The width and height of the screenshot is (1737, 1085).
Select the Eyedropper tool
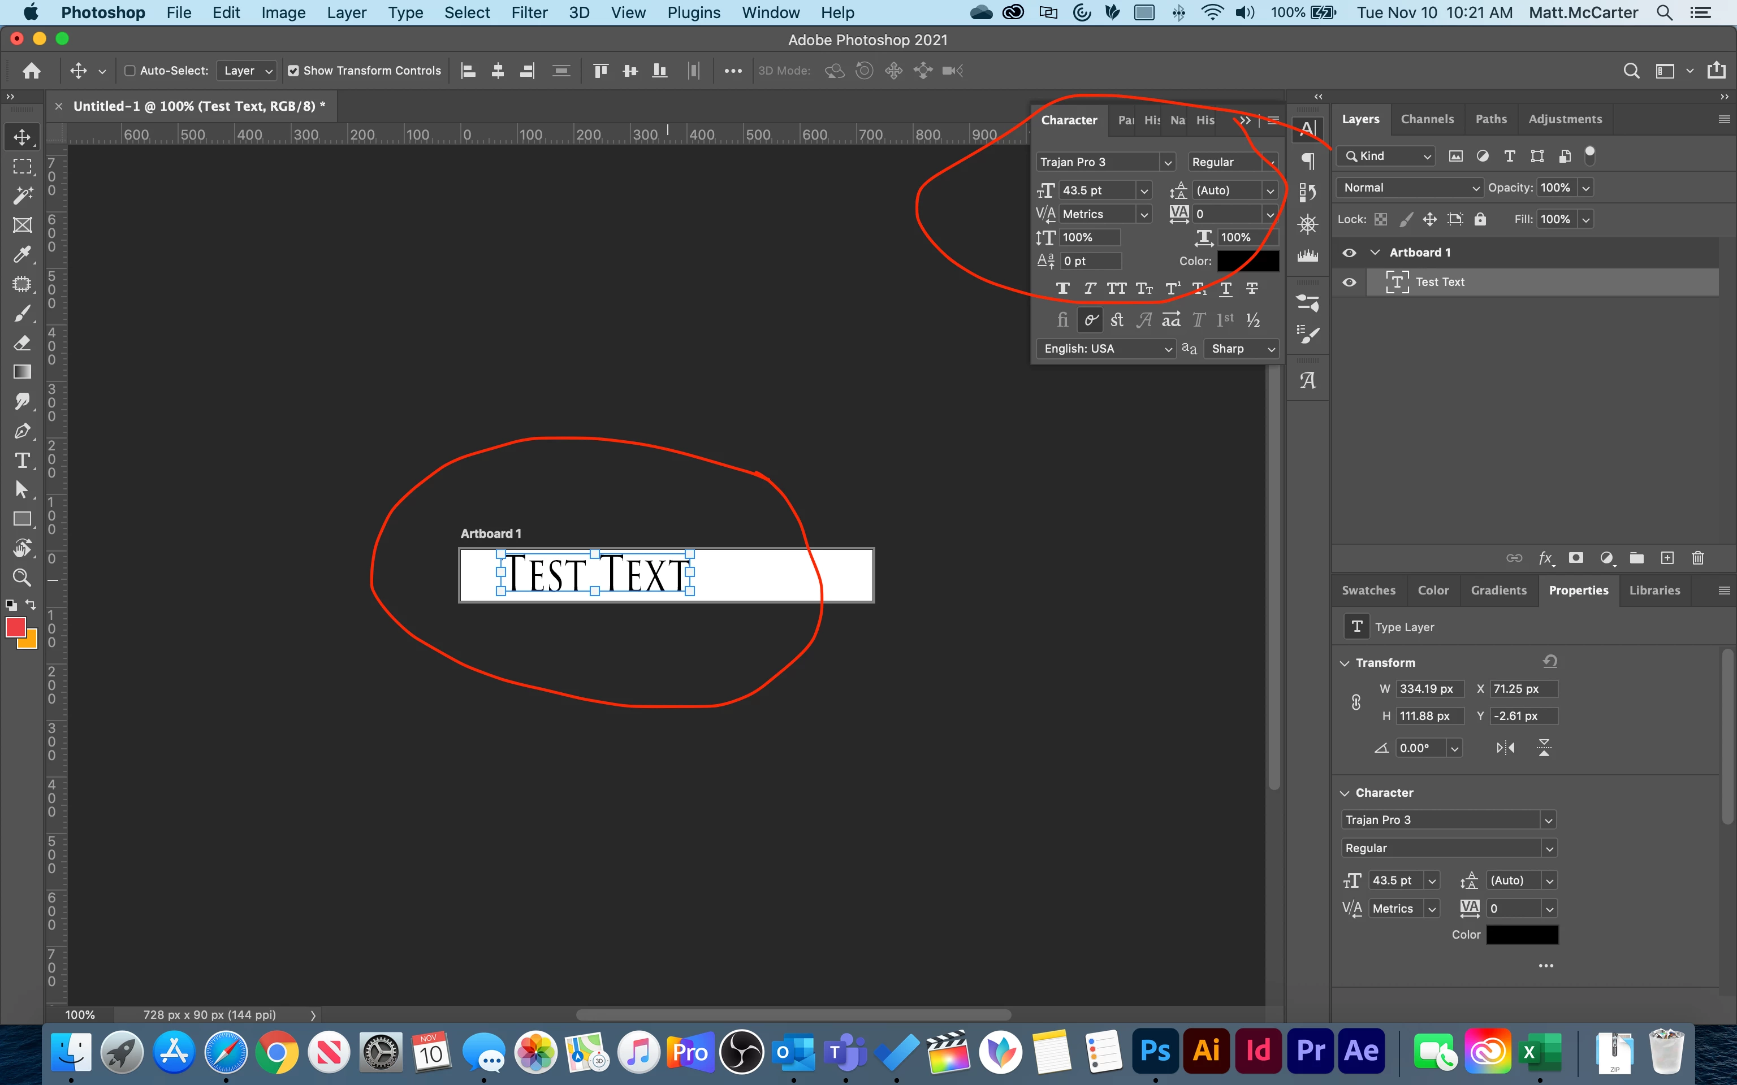click(x=22, y=255)
